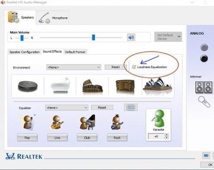Click the green Karaoke icon
This screenshot has height=170, width=214.
pos(158,119)
